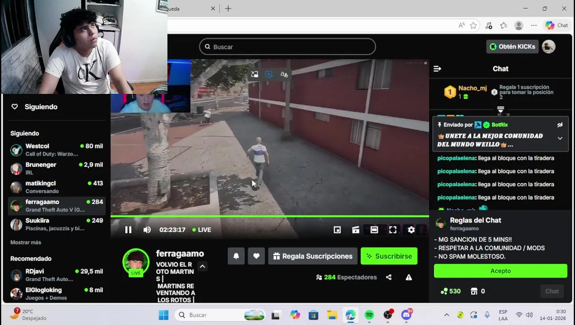Image resolution: width=575 pixels, height=325 pixels.
Task: Hide the pinned BotRix message
Action: tap(560, 125)
